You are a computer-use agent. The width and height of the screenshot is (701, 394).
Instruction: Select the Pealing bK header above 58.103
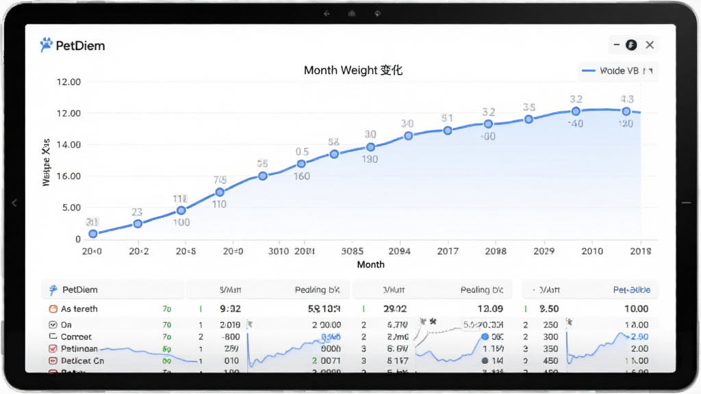[318, 290]
